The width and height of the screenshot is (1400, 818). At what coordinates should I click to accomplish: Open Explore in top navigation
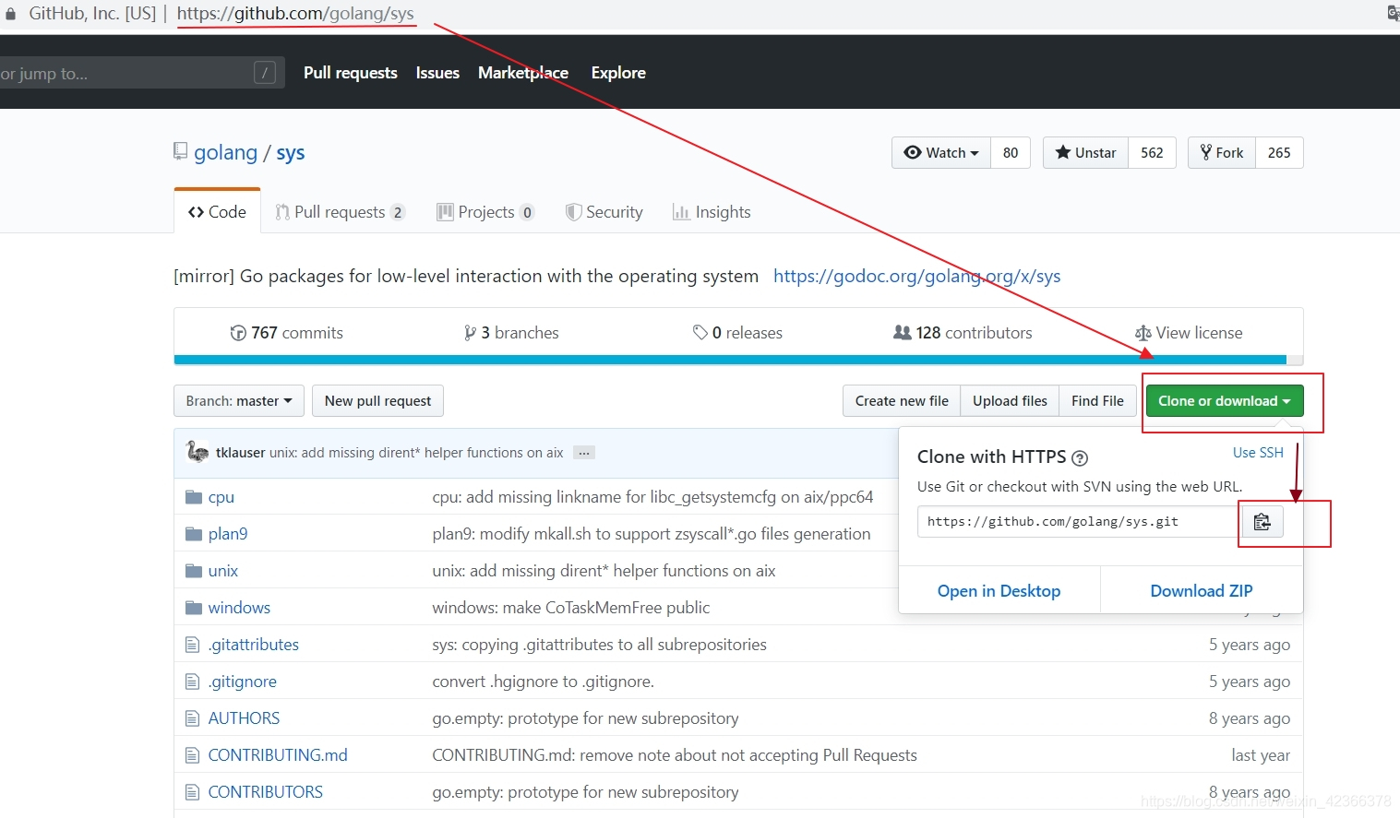pyautogui.click(x=618, y=73)
